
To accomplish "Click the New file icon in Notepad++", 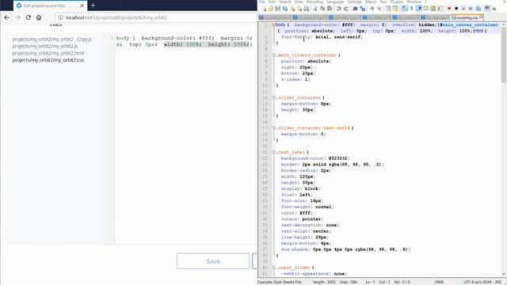I will coord(264,9).
